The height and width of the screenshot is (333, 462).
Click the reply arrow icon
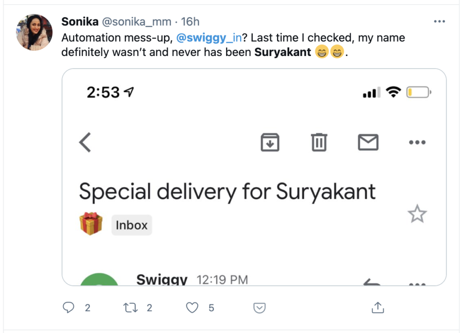372,283
